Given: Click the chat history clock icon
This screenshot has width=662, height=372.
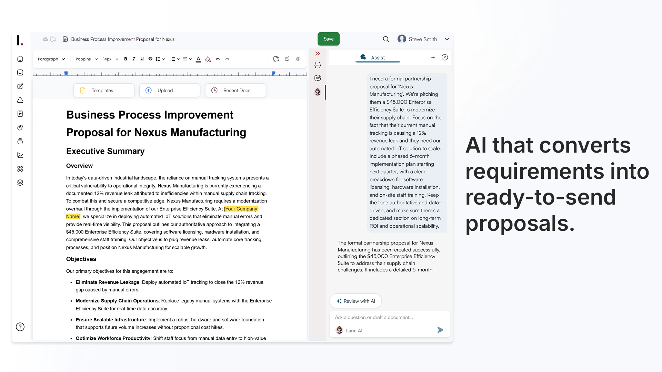Looking at the screenshot, I should click(445, 58).
